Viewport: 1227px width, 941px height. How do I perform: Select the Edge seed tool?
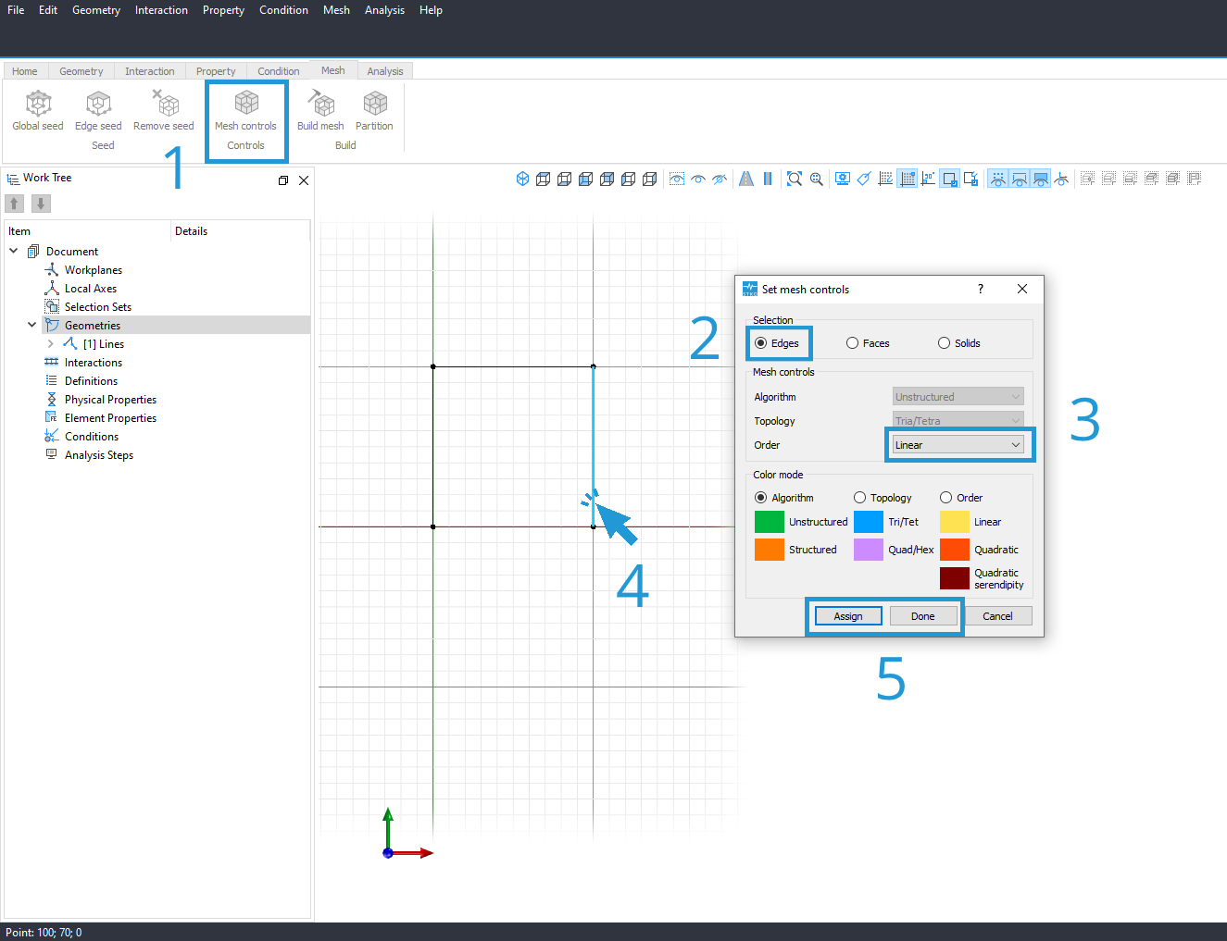(98, 111)
